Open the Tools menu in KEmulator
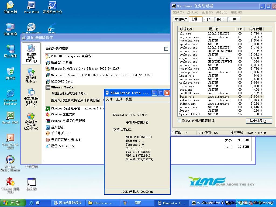276x207 pixels. point(119,99)
